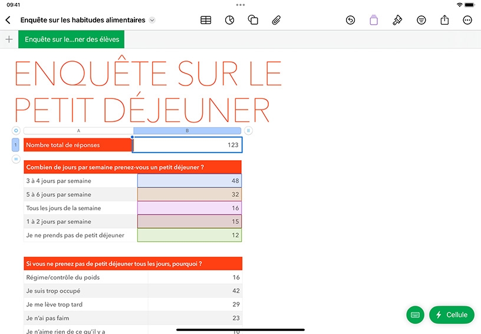This screenshot has height=334, width=481.
Task: Go back using the back chevron
Action: (x=8, y=20)
